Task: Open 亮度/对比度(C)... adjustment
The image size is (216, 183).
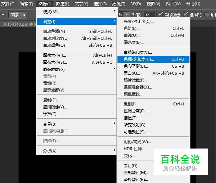Action: tap(154, 22)
